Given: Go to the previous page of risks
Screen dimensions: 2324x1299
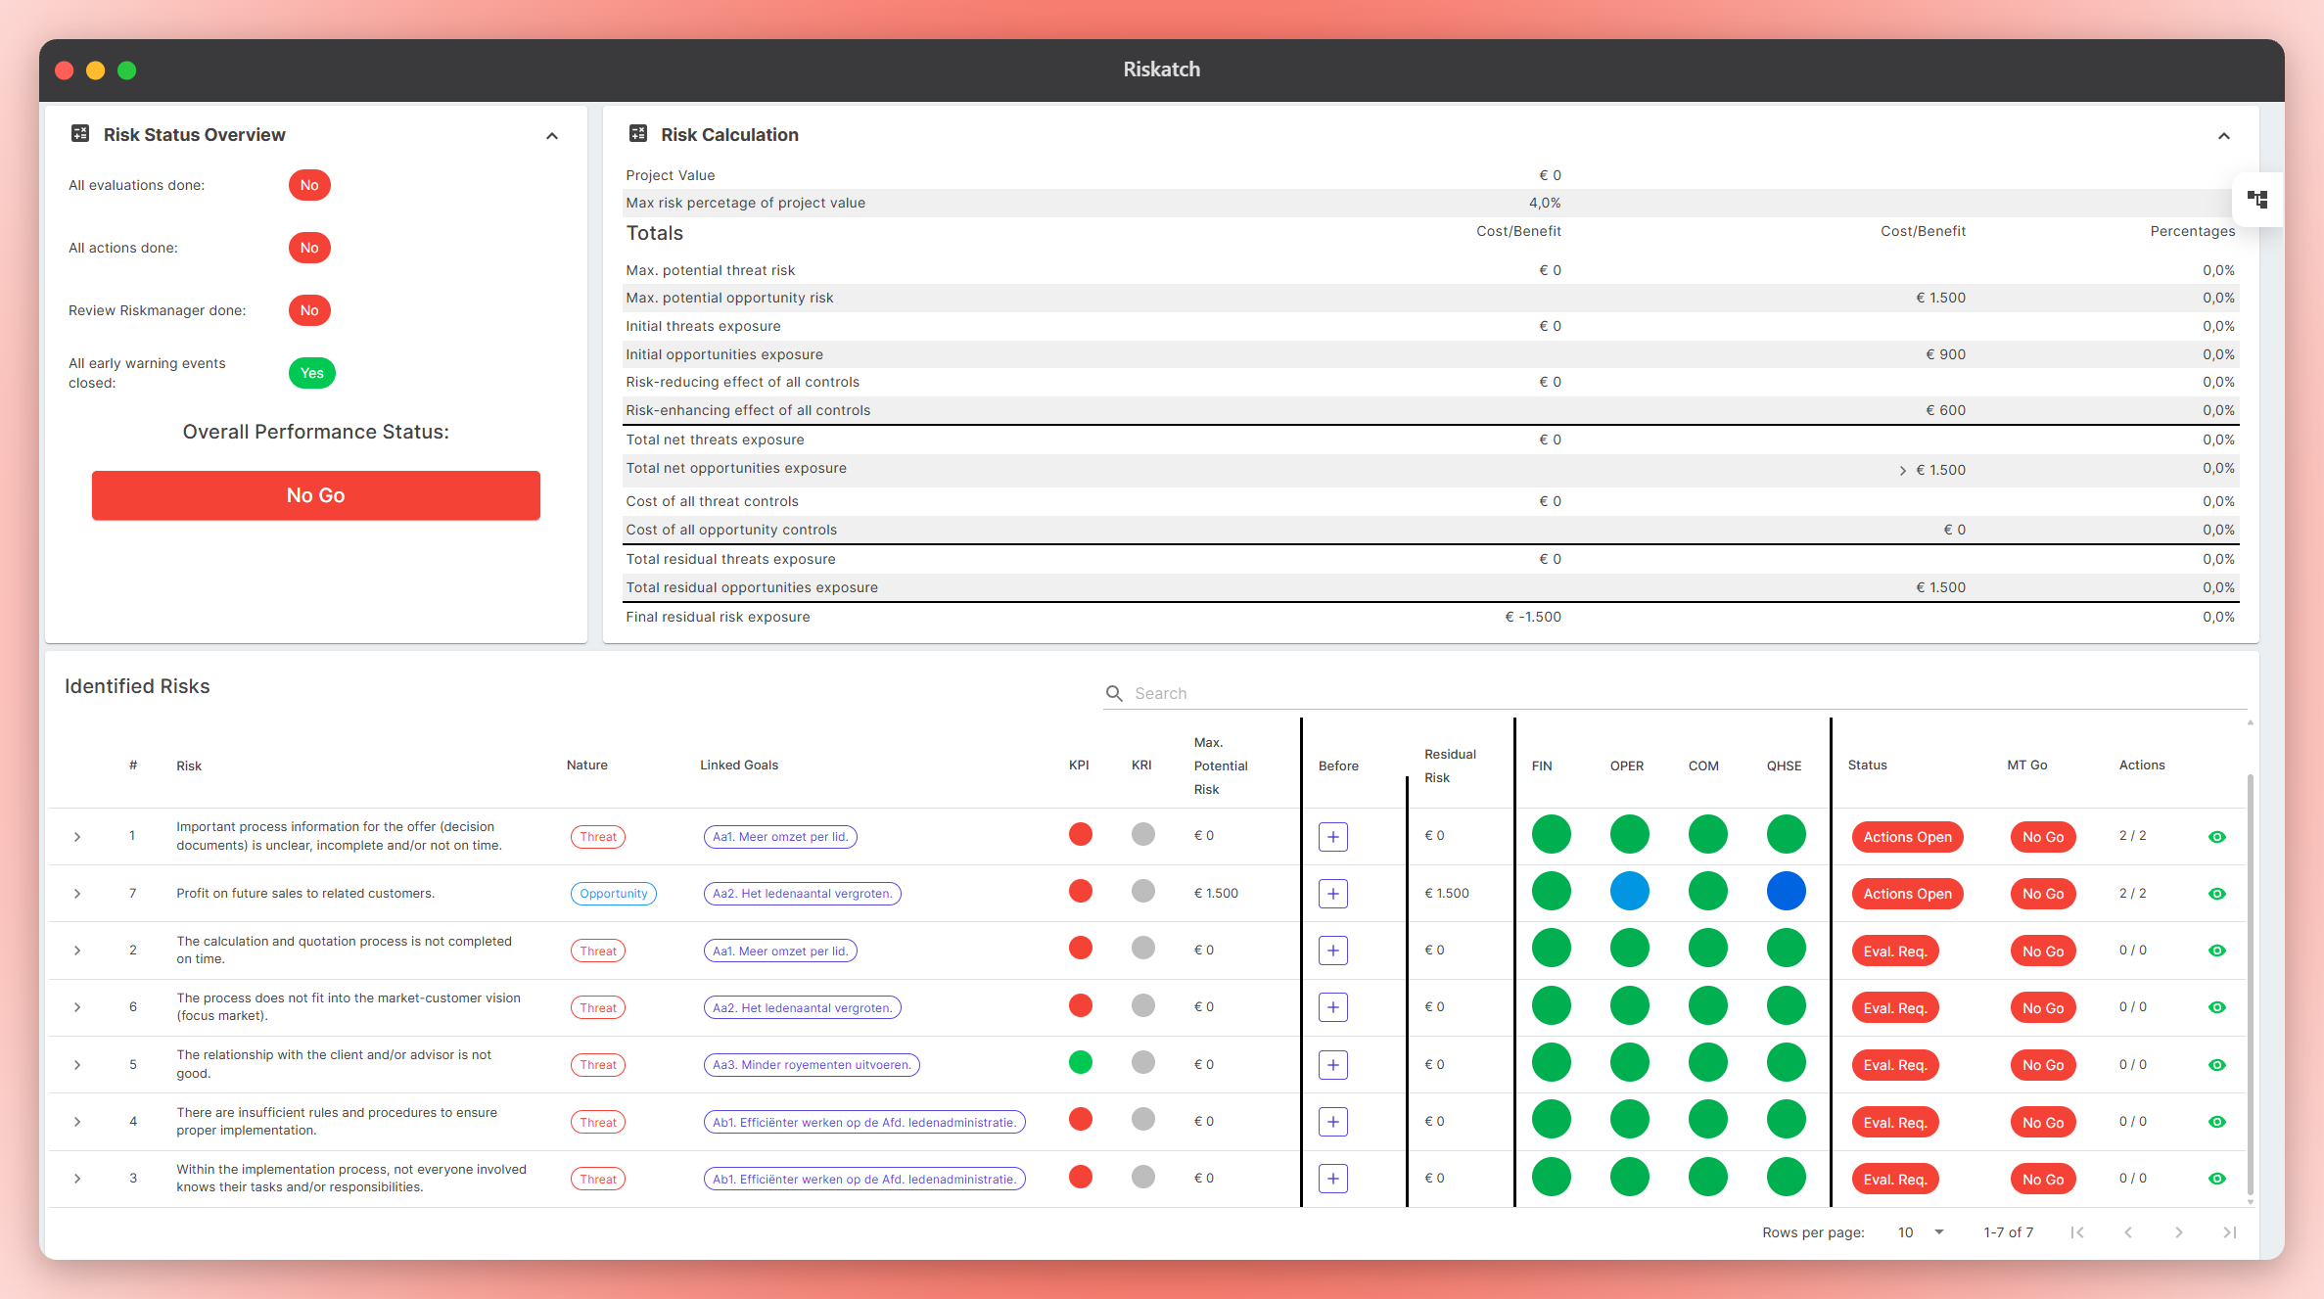Looking at the screenshot, I should (x=2128, y=1232).
